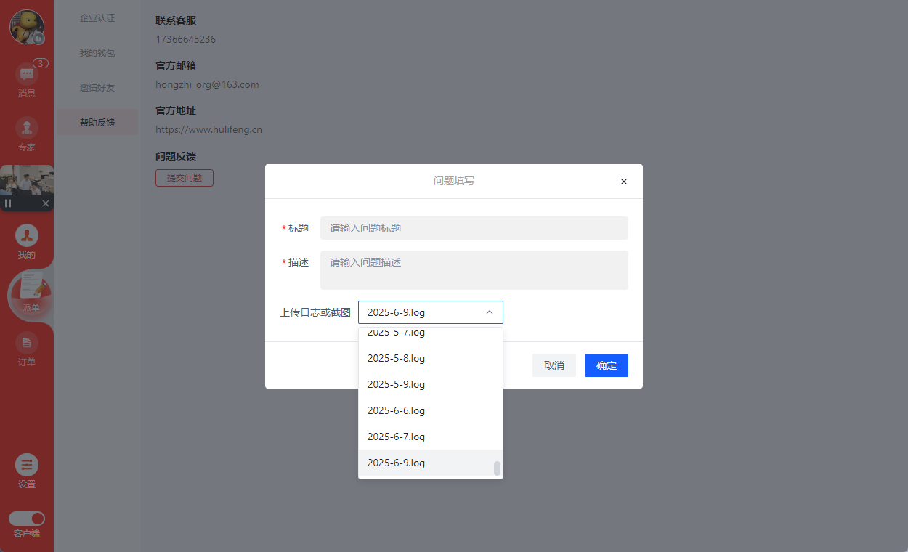Viewport: 908px width, 552px height.
Task: Focus the 标题 title input field
Action: pos(474,228)
